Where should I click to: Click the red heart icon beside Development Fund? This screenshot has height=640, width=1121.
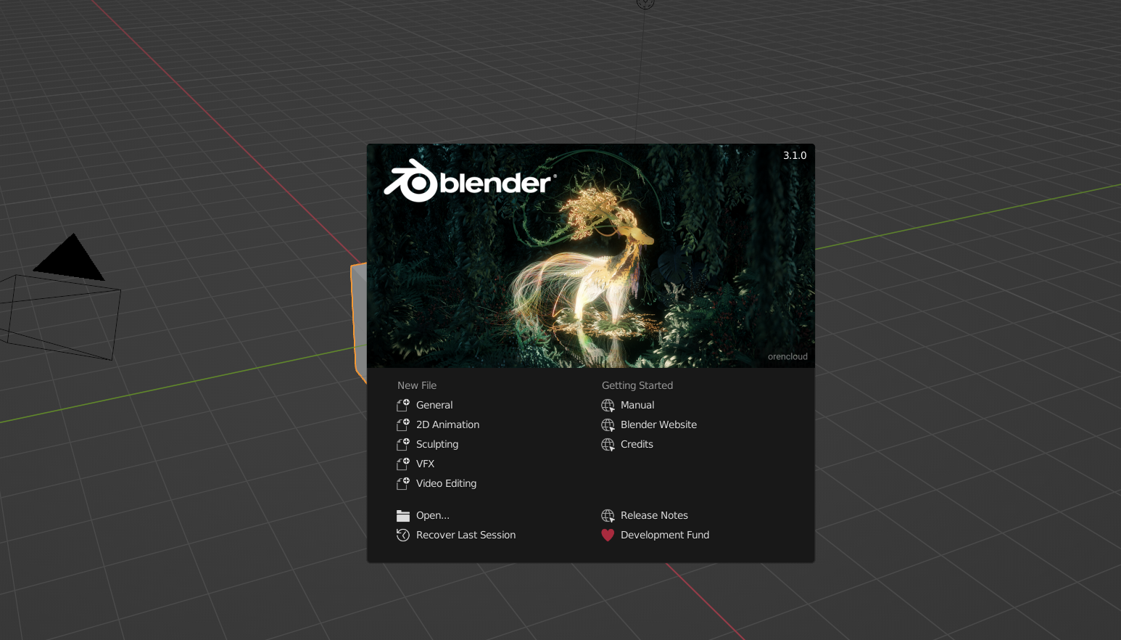608,535
